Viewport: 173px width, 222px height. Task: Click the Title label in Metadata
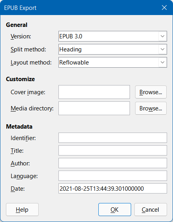tap(17, 151)
